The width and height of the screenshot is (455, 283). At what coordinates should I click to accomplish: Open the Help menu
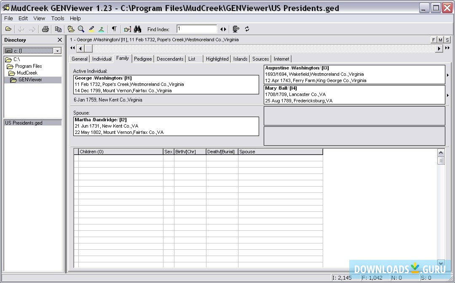75,18
